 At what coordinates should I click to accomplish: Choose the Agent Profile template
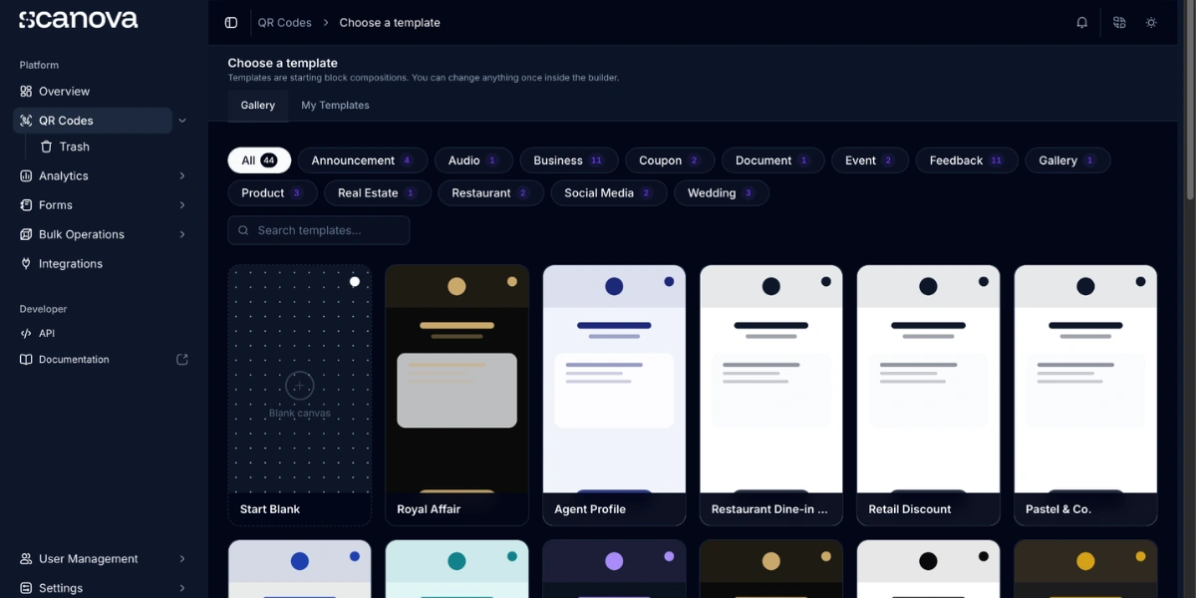[614, 396]
